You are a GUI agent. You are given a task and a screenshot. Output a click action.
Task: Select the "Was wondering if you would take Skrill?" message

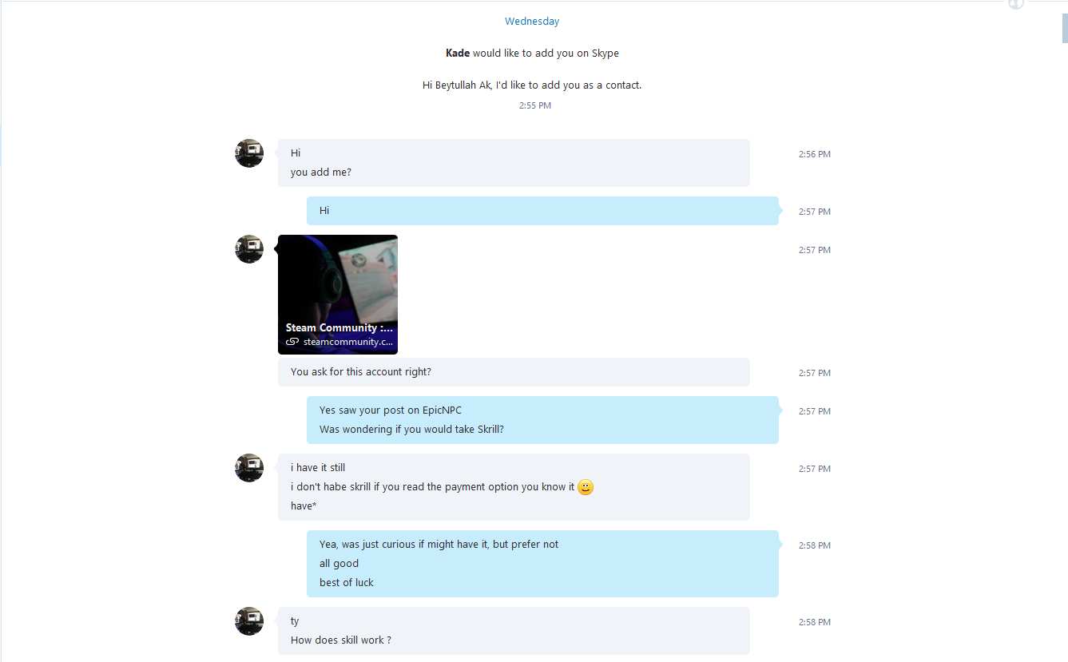click(411, 430)
